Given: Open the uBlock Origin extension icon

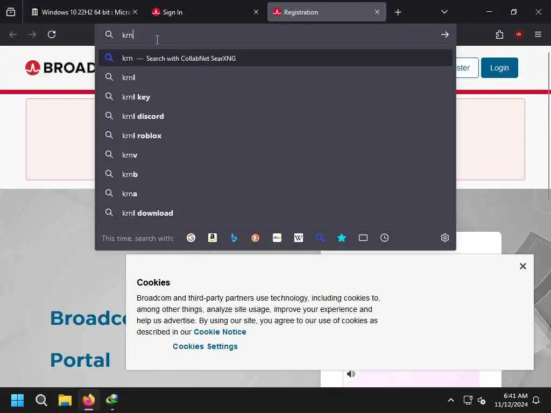Looking at the screenshot, I should [x=519, y=34].
